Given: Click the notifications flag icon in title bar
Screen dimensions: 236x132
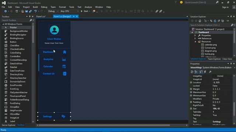Looking at the screenshot, I should coord(176,2).
